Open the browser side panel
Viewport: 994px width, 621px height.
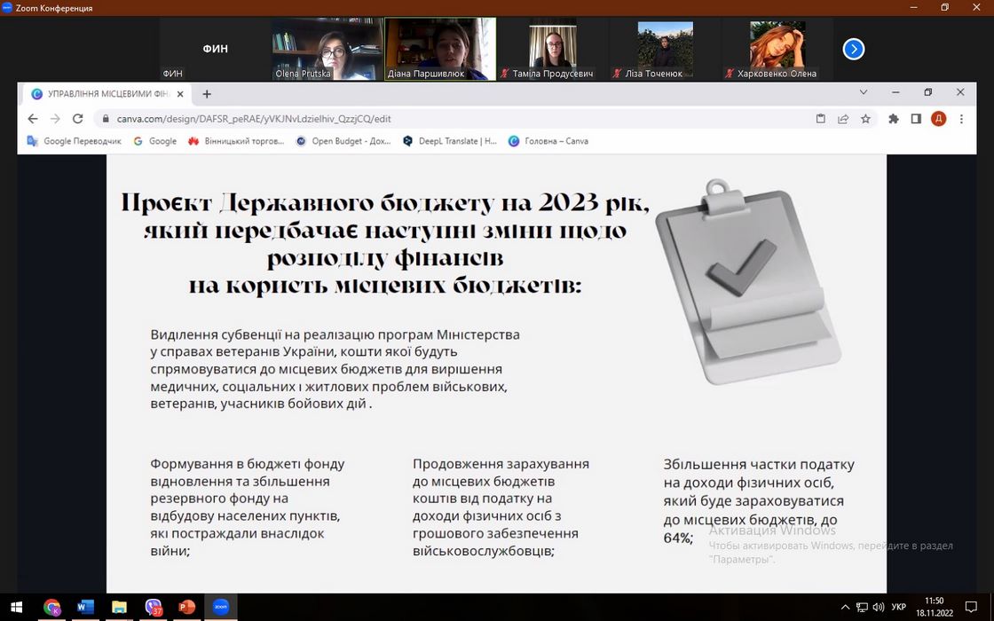coord(916,119)
